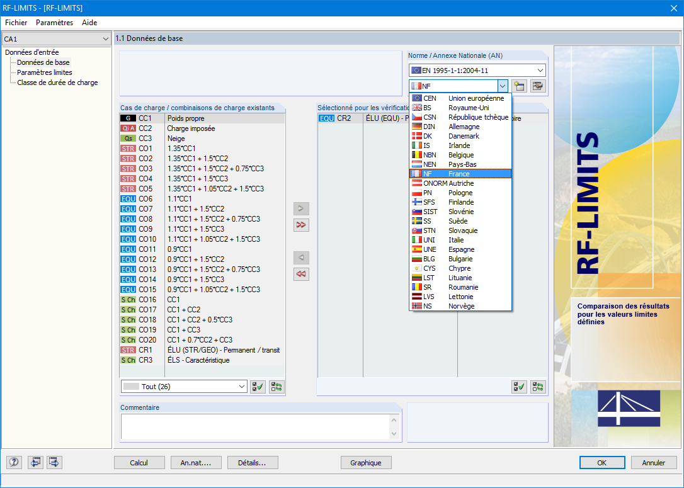Open the Aide menu

[x=89, y=23]
